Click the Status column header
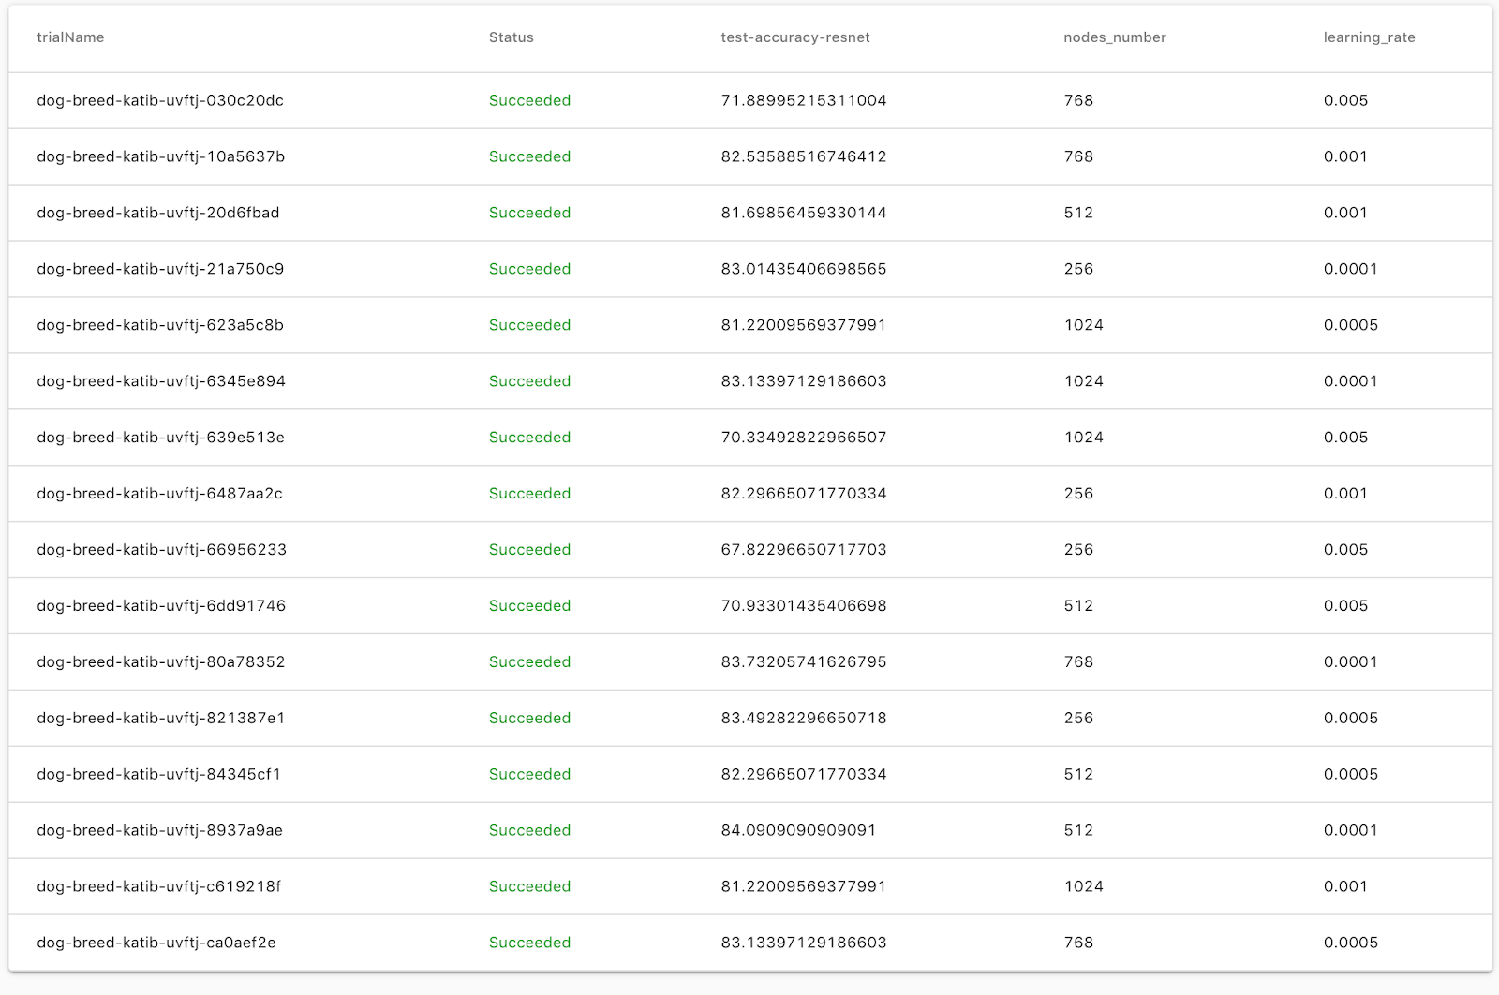This screenshot has width=1499, height=995. pyautogui.click(x=511, y=37)
